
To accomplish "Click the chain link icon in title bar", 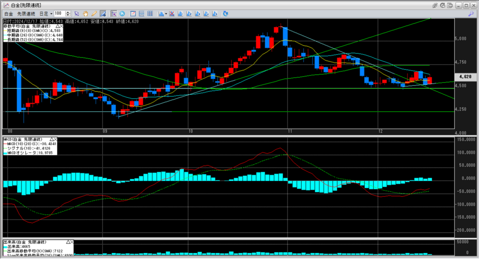I will pyautogui.click(x=435, y=5).
